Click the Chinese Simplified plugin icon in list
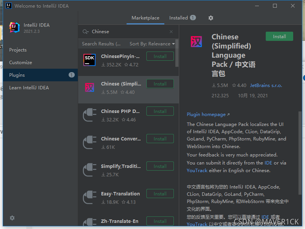305x229 pixels. click(90, 87)
